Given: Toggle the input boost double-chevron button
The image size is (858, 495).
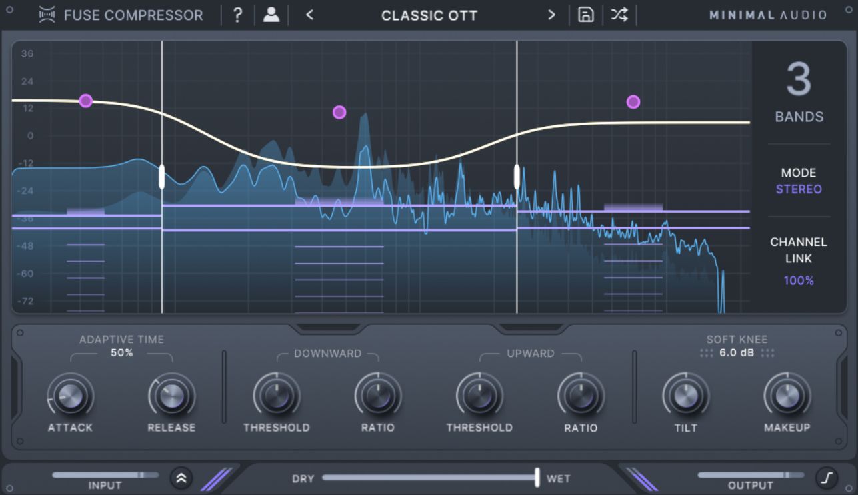Looking at the screenshot, I should (181, 478).
